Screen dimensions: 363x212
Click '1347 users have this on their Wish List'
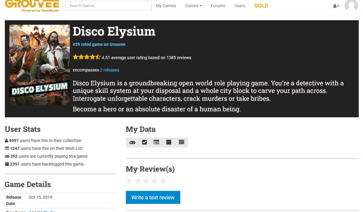(46, 148)
